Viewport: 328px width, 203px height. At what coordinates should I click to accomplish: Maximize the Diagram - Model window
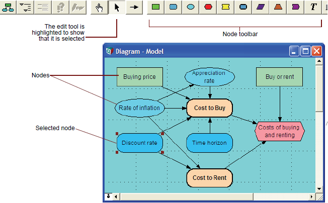[305, 51]
